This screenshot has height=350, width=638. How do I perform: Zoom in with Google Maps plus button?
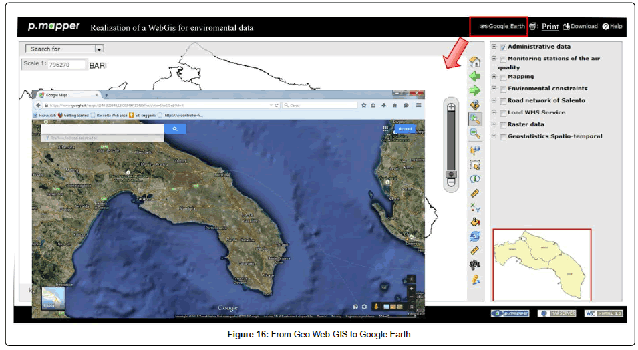coord(412,288)
